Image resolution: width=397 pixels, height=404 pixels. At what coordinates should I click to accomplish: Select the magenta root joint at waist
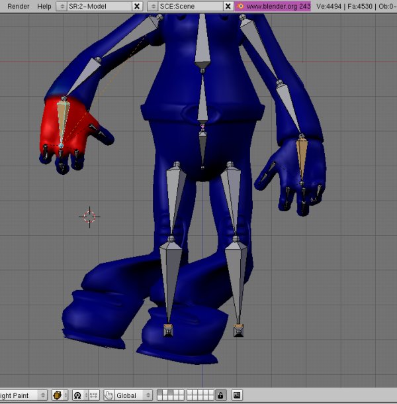[202, 126]
